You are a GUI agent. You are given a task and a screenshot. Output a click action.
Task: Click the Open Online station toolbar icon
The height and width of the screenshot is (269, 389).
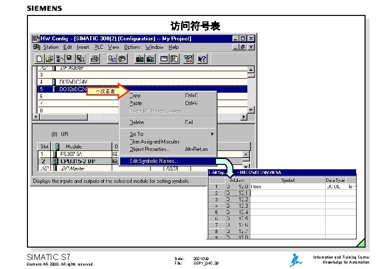click(59, 59)
